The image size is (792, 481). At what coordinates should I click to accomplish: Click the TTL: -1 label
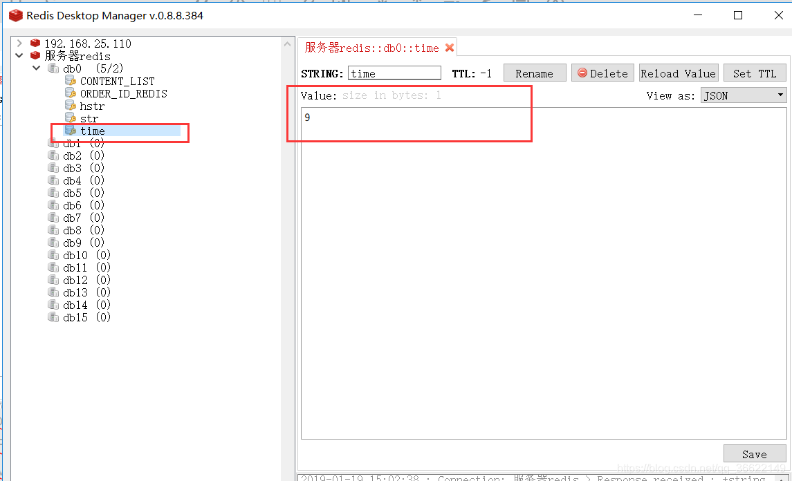pos(472,74)
